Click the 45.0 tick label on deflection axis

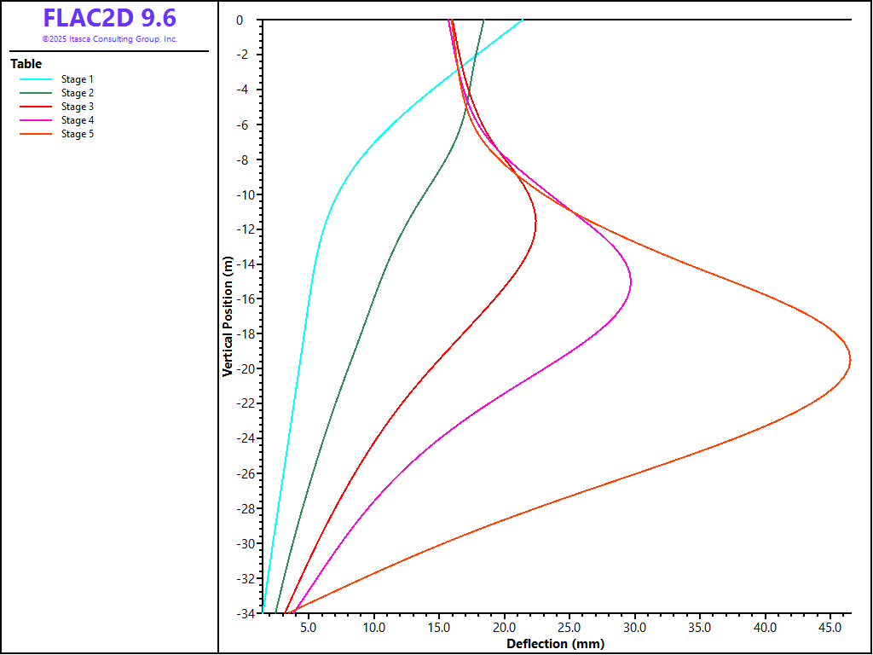tap(830, 629)
